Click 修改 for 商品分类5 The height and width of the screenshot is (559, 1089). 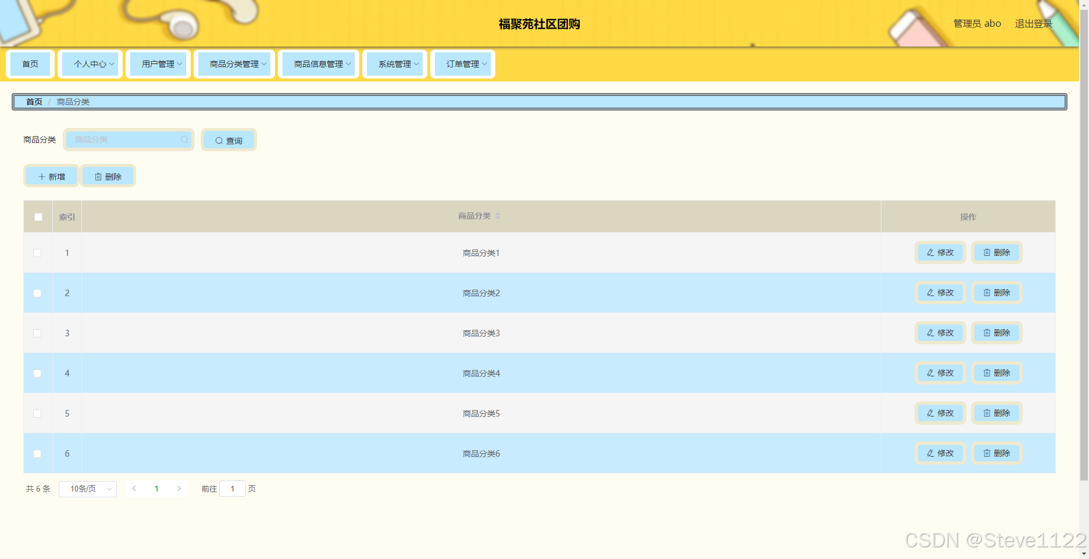(x=940, y=413)
